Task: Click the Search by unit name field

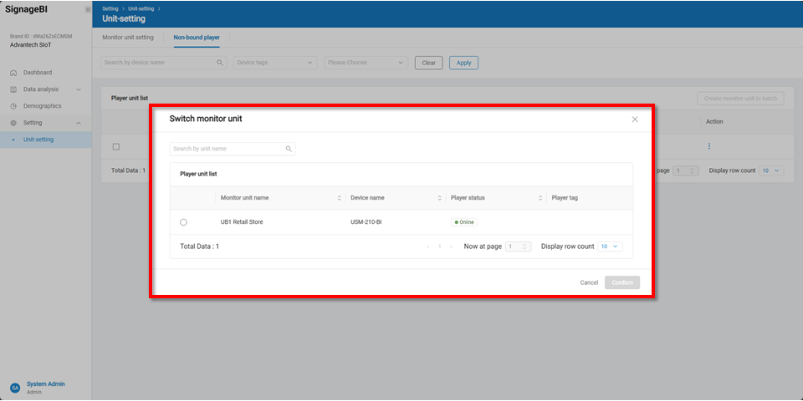Action: click(226, 149)
